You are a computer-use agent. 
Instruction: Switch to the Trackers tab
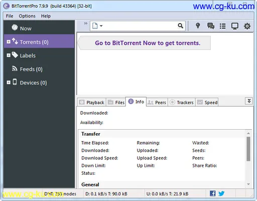[x=182, y=102]
